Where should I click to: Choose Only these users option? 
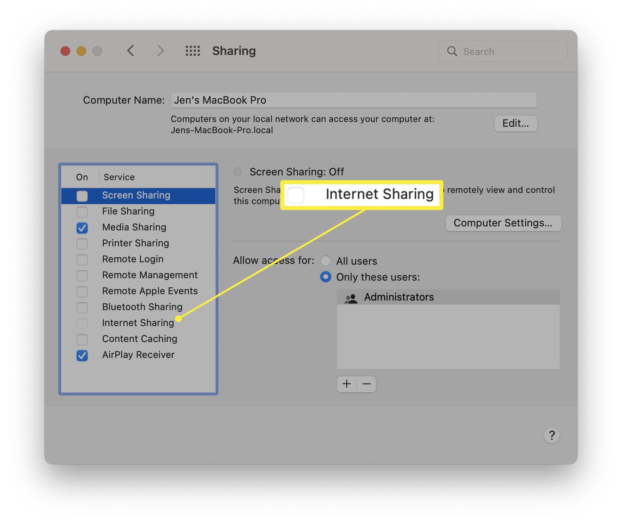click(x=326, y=277)
